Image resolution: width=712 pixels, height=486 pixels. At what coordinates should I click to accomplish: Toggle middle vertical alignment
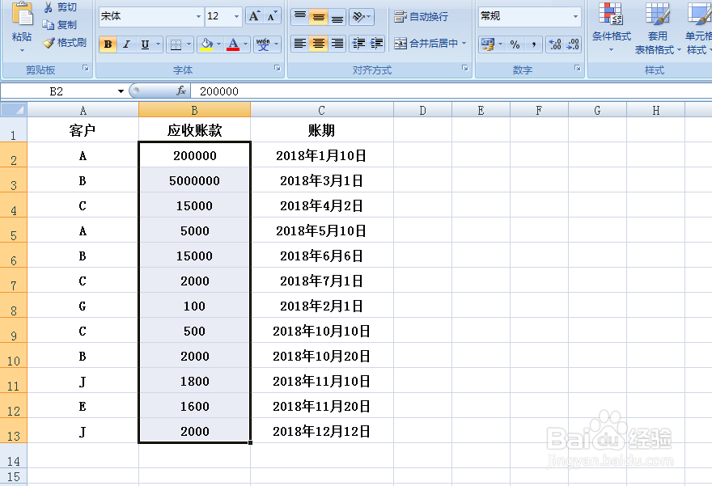[x=319, y=16]
